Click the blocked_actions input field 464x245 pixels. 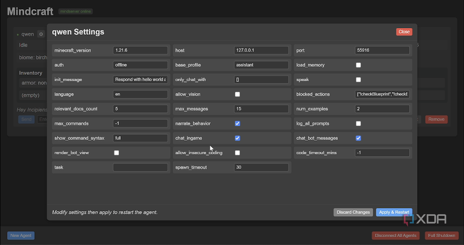[382, 94]
